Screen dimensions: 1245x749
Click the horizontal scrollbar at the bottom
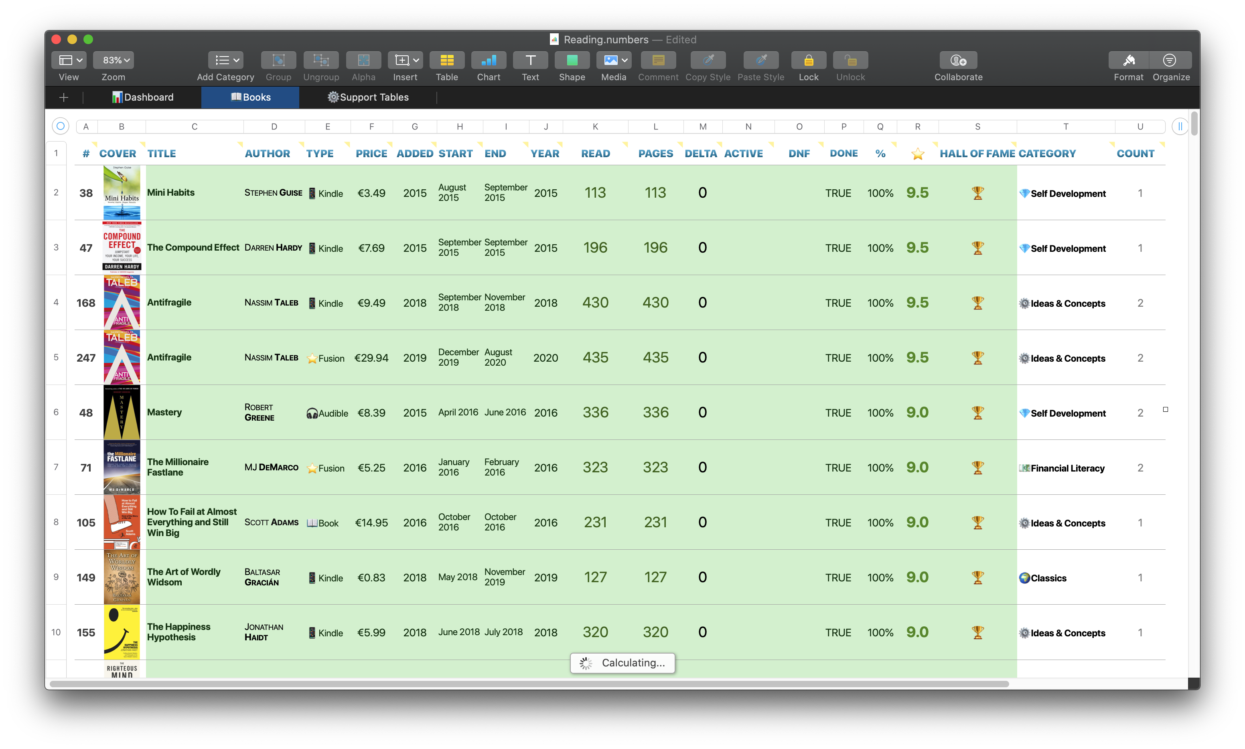[529, 684]
